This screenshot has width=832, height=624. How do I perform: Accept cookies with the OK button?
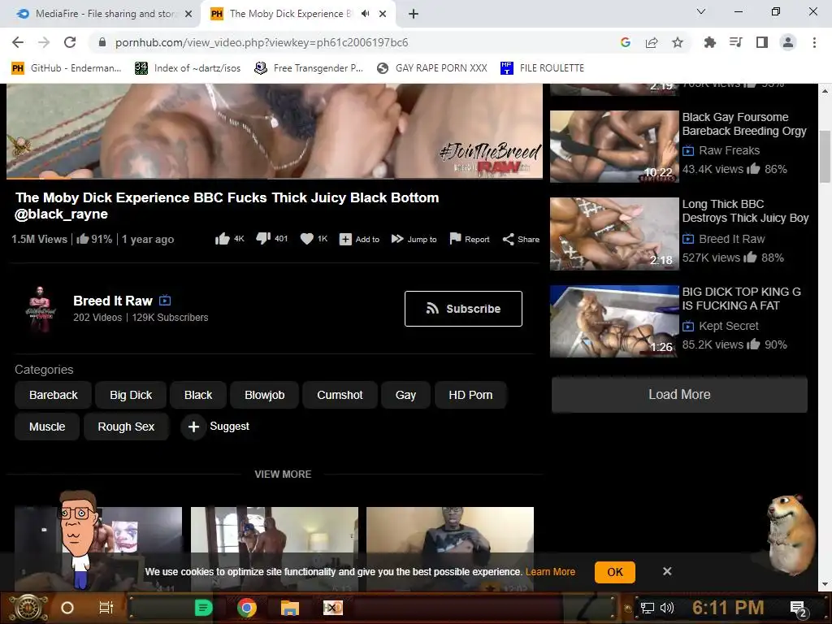[x=615, y=572]
